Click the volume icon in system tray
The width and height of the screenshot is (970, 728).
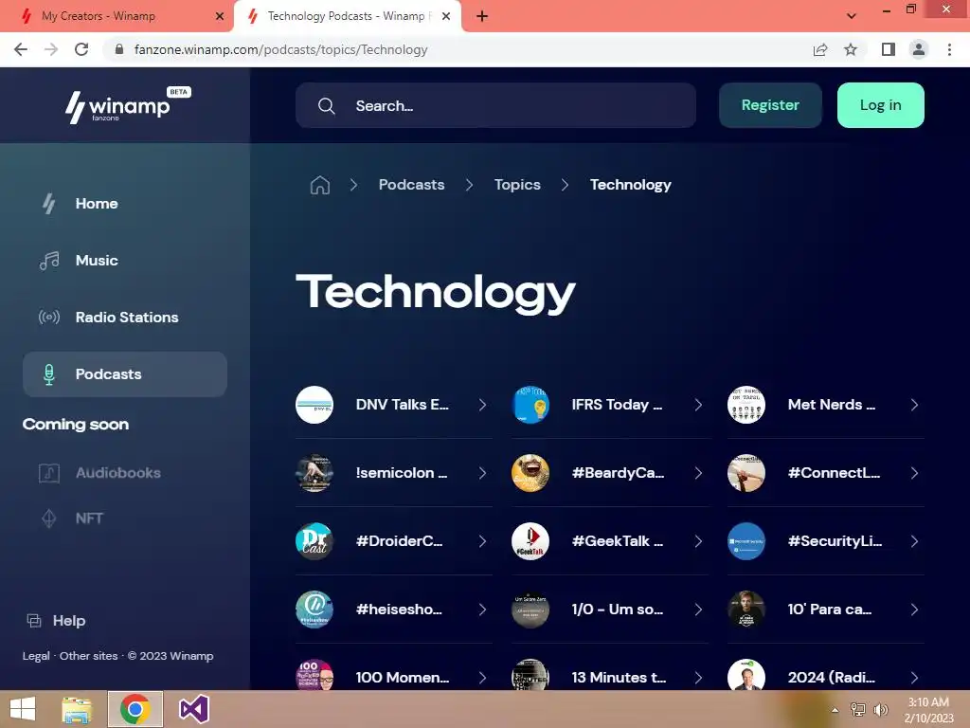[880, 709]
